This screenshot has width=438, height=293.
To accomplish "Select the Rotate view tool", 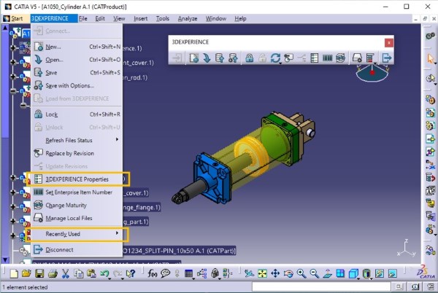I will pyautogui.click(x=288, y=273).
